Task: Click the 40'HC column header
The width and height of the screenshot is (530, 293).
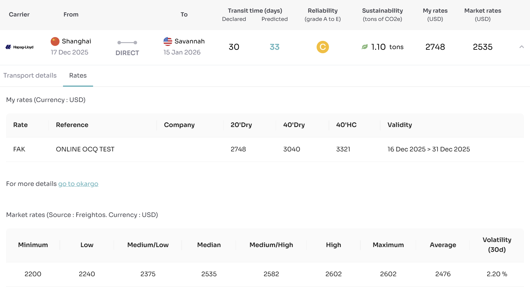Action: tap(346, 125)
